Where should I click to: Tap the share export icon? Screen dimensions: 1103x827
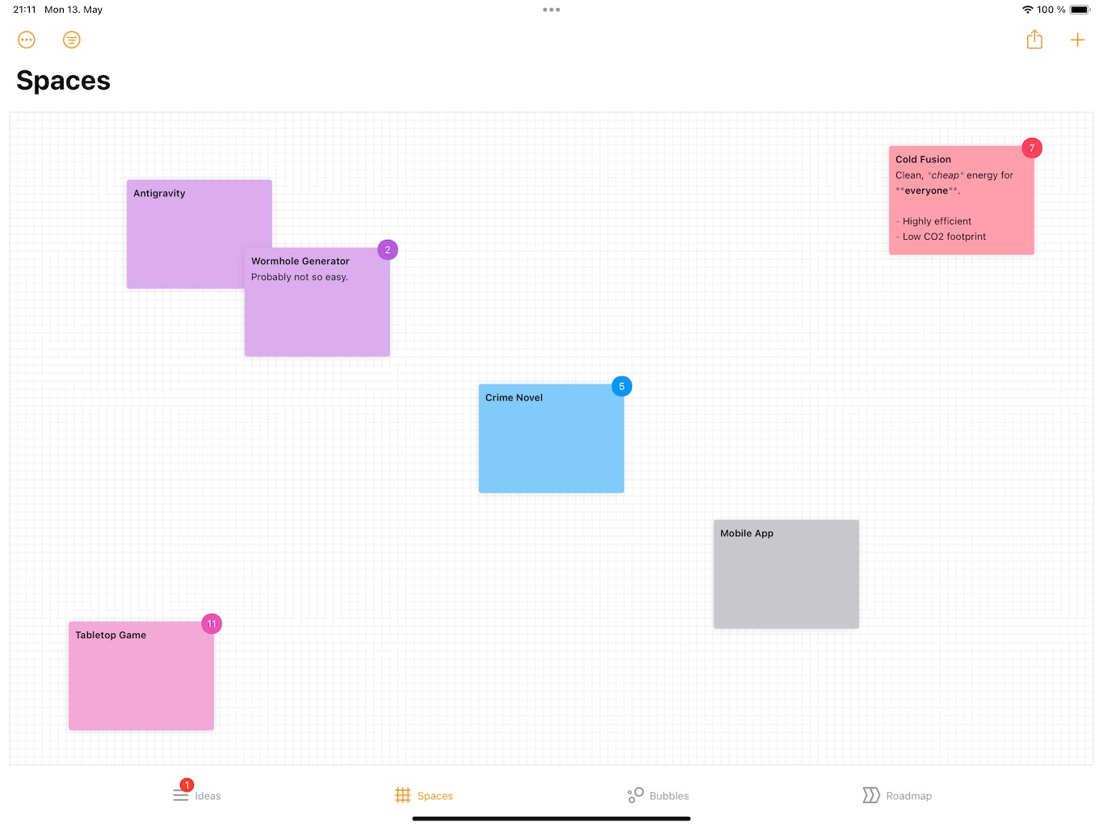[1034, 40]
